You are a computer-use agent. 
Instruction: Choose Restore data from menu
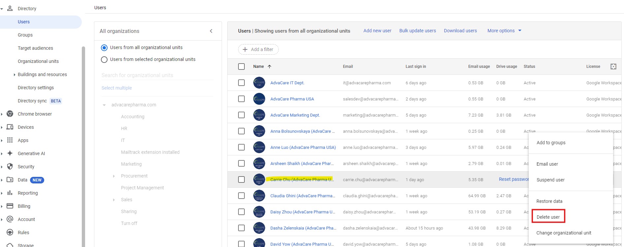pos(571,201)
